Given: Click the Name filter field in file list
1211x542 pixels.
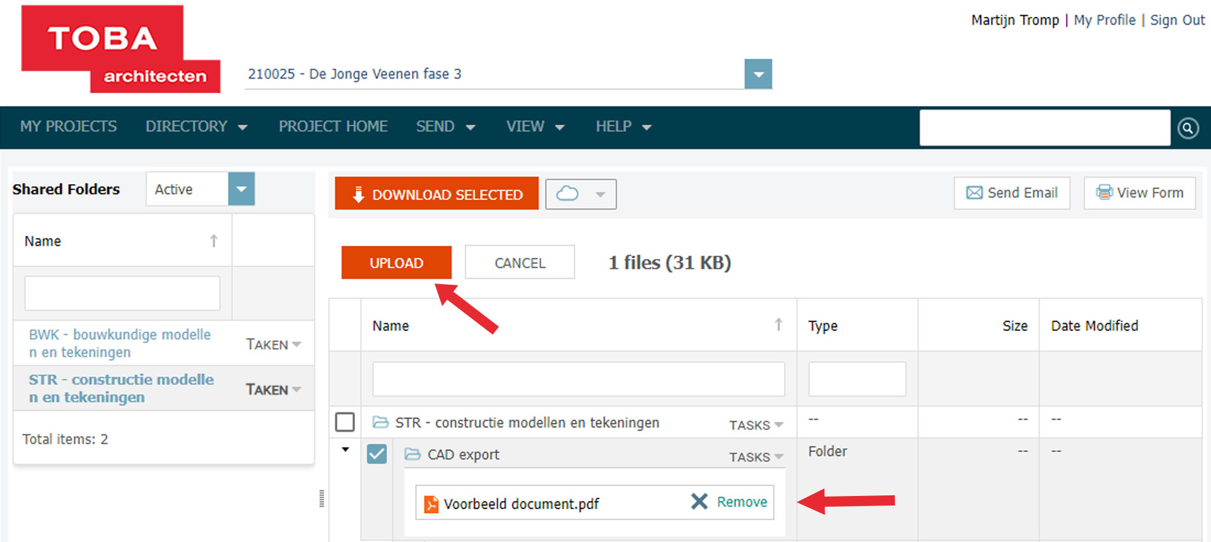Looking at the screenshot, I should coord(578,379).
